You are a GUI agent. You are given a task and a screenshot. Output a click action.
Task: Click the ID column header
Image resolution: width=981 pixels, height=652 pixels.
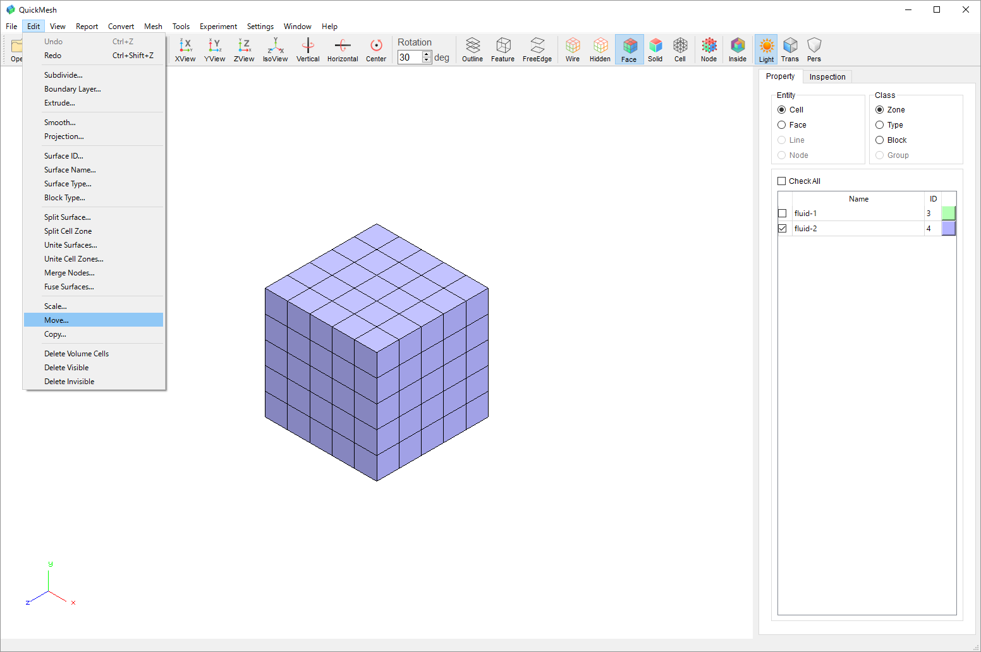click(933, 199)
